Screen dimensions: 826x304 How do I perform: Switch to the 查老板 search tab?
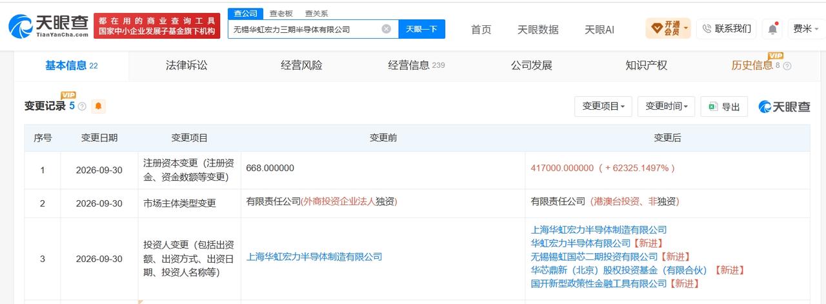tap(281, 13)
